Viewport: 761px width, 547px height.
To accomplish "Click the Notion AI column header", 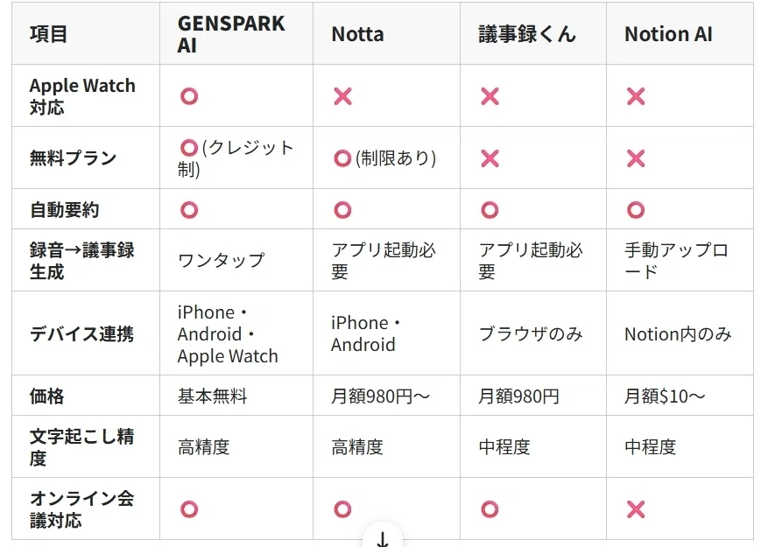I will (668, 34).
